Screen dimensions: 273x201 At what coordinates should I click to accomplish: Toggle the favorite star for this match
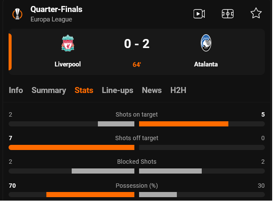click(x=256, y=14)
